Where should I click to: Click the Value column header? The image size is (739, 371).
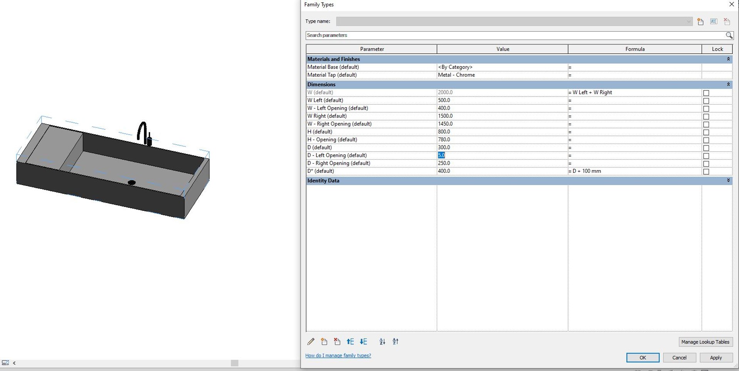[x=503, y=49]
